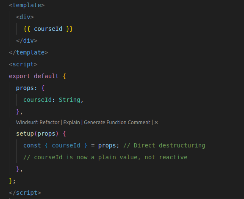Viewport: 244px width, 199px height.
Task: Dismiss the Windsurf code lens with ×
Action: coord(156,123)
